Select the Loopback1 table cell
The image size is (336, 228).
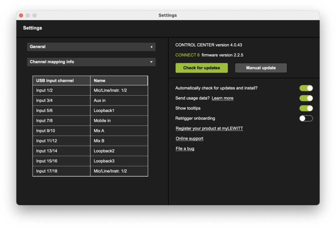coord(119,111)
